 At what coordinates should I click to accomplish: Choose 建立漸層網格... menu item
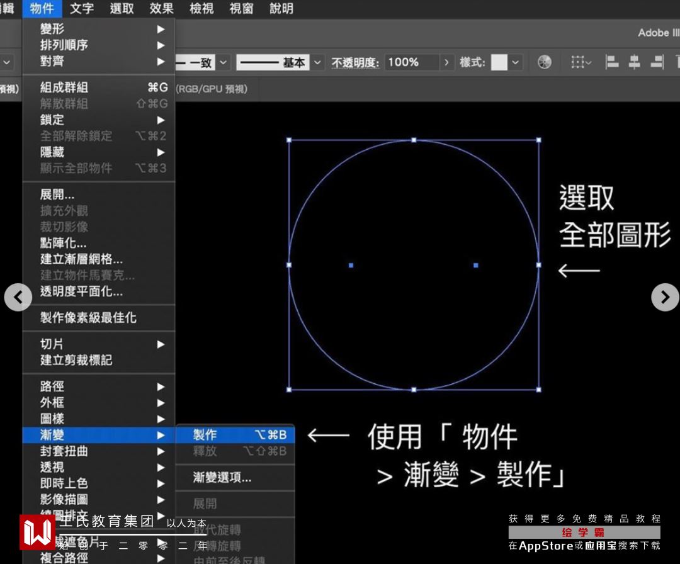[99, 259]
